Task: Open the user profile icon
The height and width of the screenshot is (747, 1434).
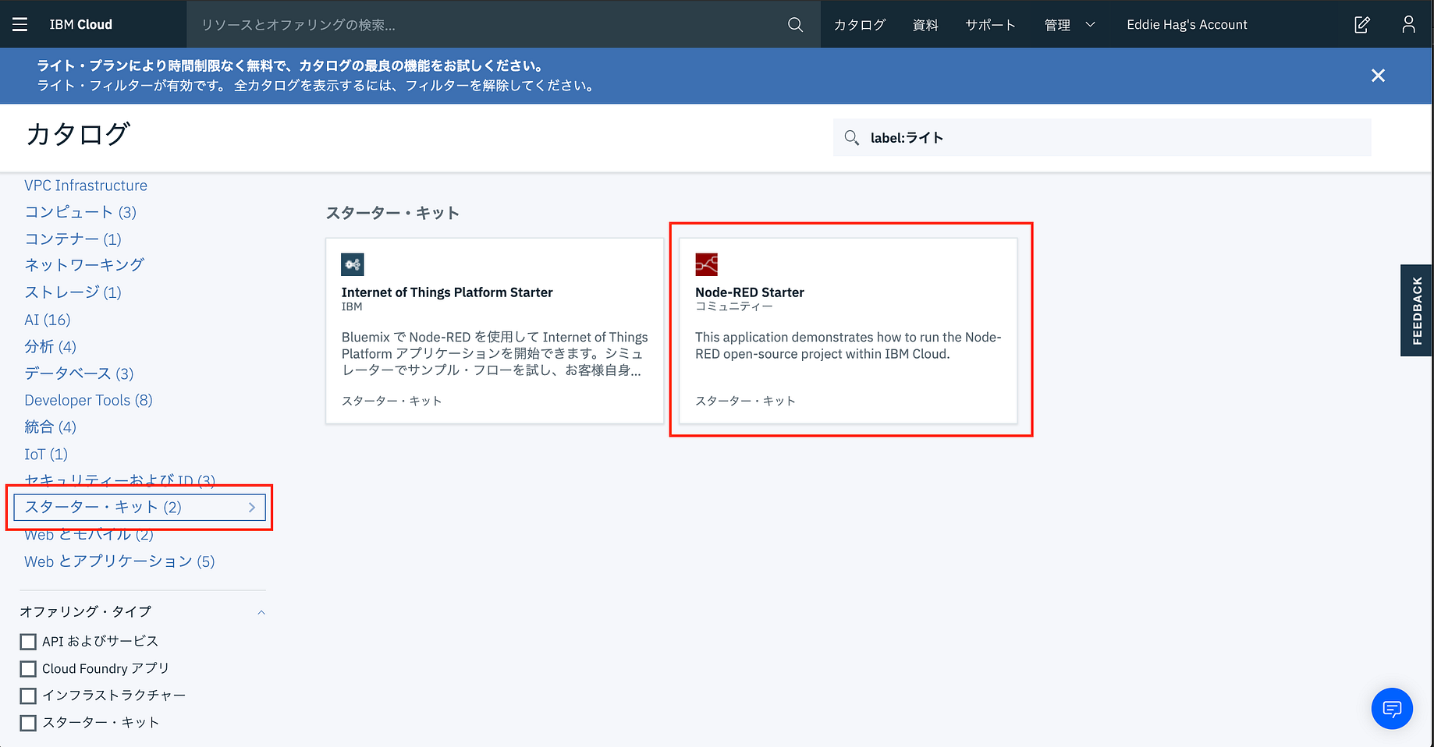Action: [x=1408, y=24]
